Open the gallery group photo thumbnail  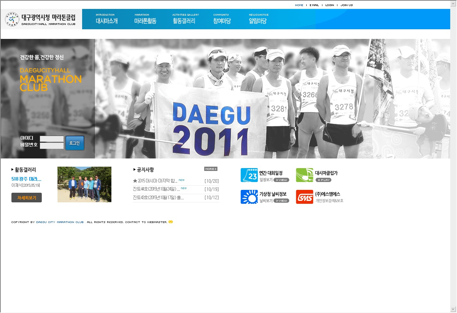84,185
